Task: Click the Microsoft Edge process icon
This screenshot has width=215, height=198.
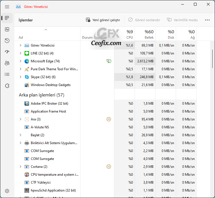Action: point(27,61)
